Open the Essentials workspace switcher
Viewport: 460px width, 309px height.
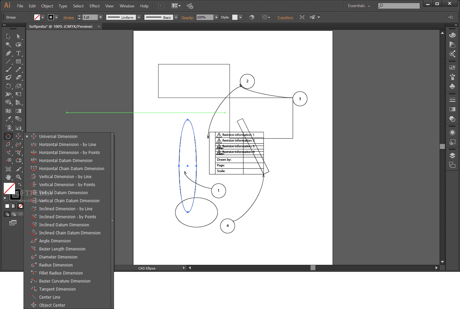click(x=359, y=6)
